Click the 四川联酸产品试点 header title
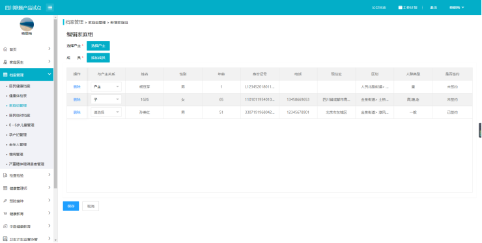 point(23,7)
